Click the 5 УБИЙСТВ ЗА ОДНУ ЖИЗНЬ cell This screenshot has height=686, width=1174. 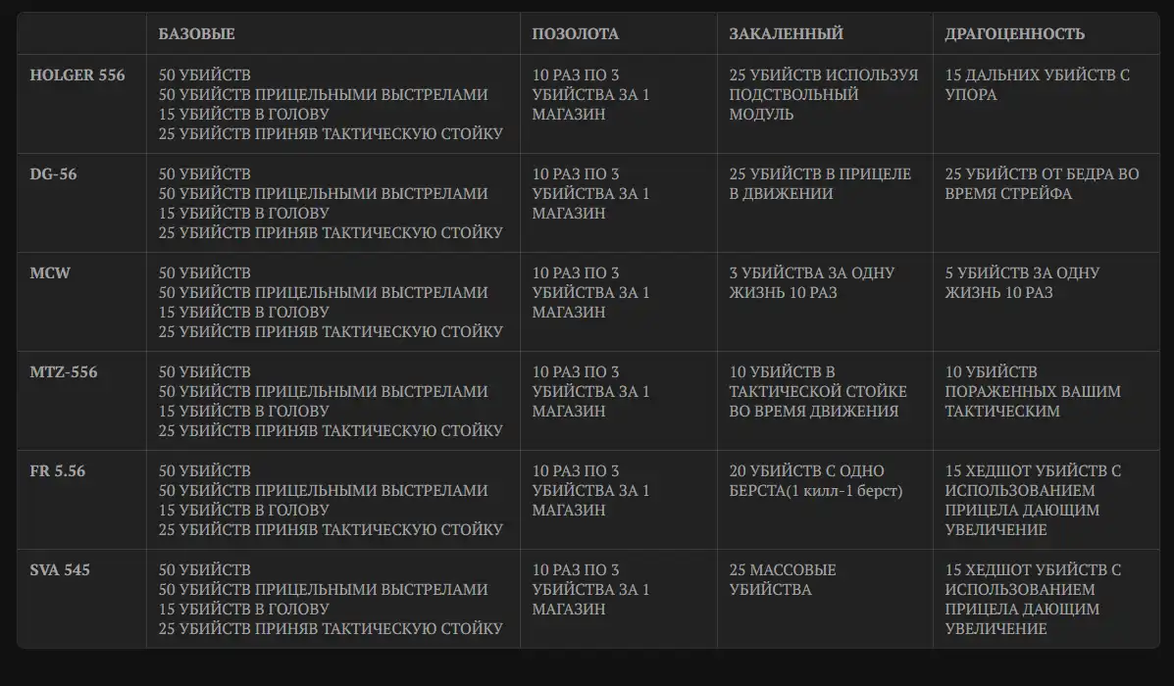1022,282
